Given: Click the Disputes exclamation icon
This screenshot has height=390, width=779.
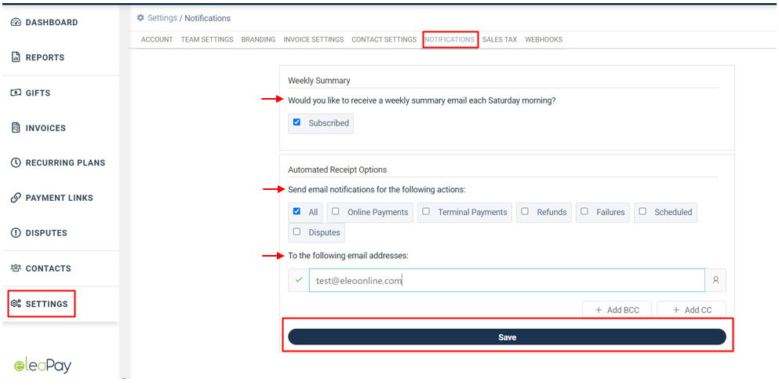Looking at the screenshot, I should pos(16,232).
